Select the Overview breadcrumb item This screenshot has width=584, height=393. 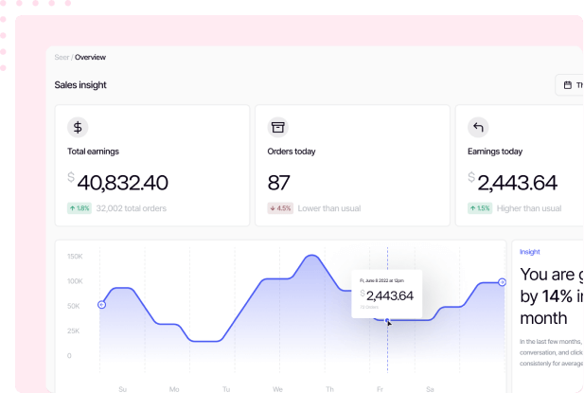[x=91, y=57]
